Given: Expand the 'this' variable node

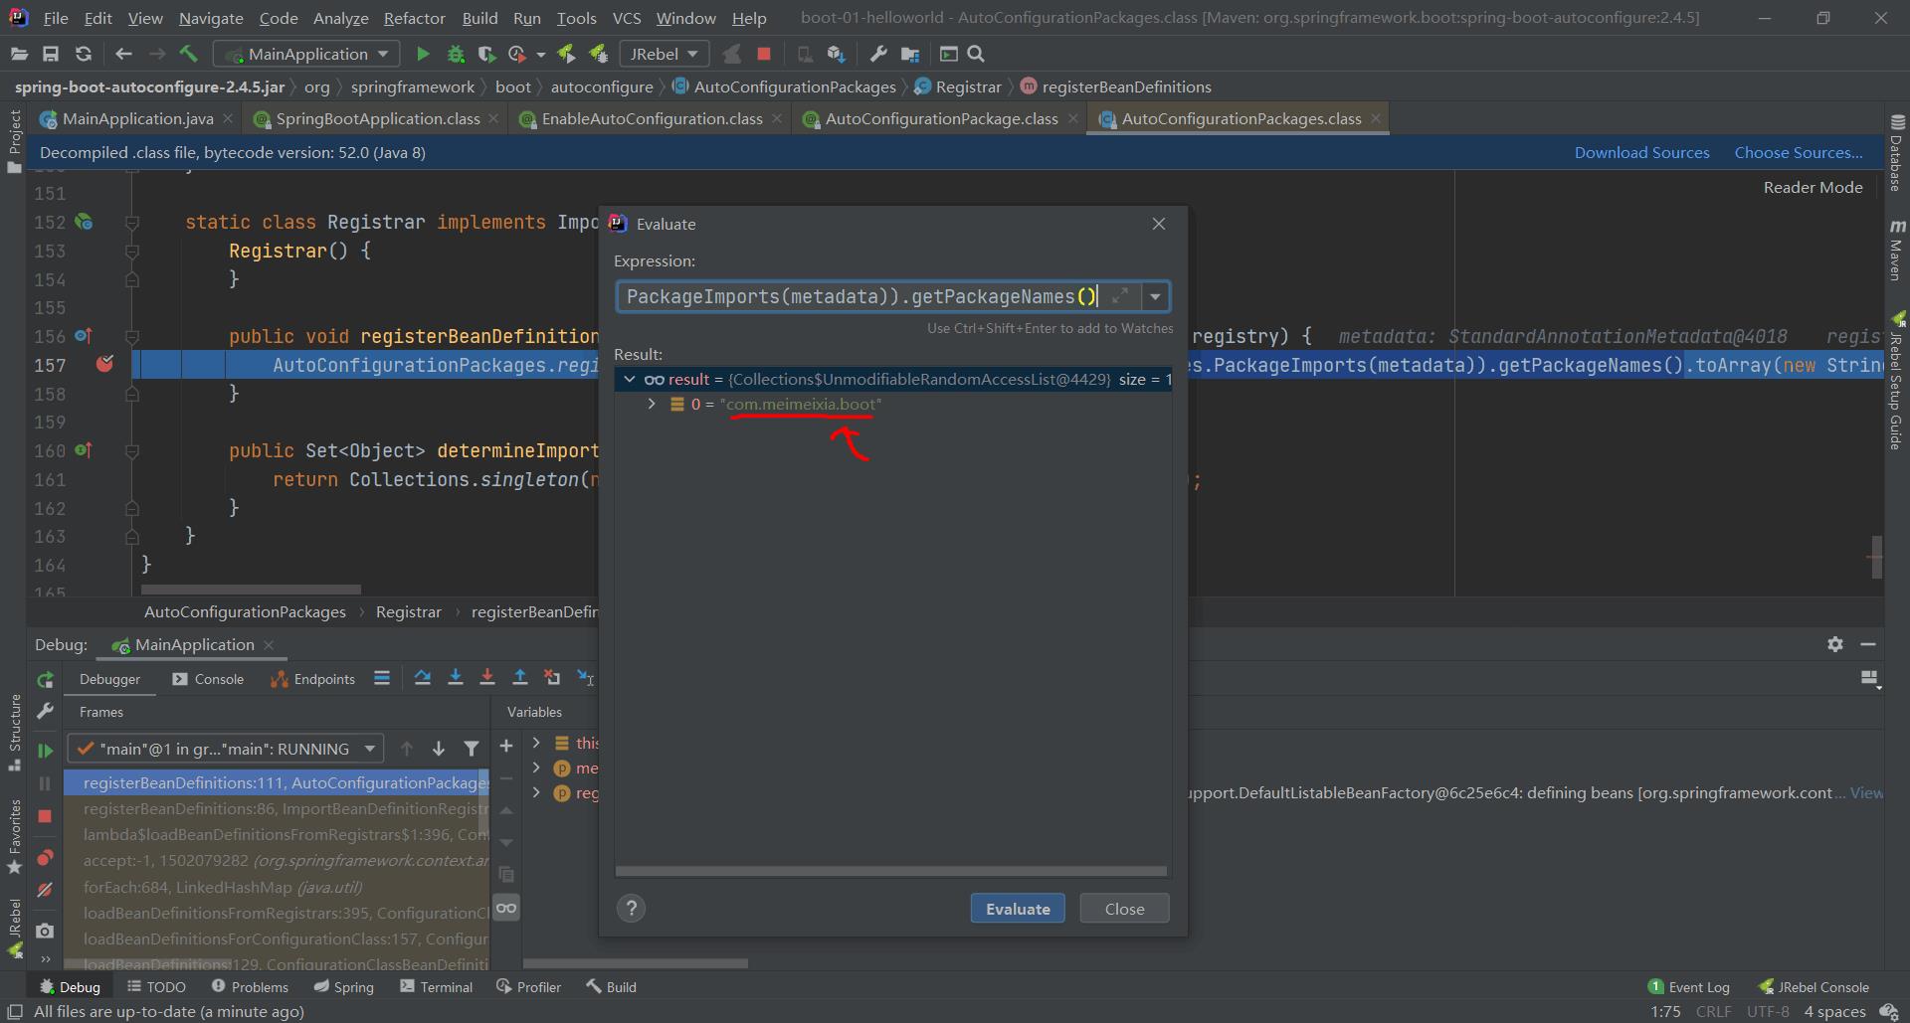Looking at the screenshot, I should tap(536, 743).
